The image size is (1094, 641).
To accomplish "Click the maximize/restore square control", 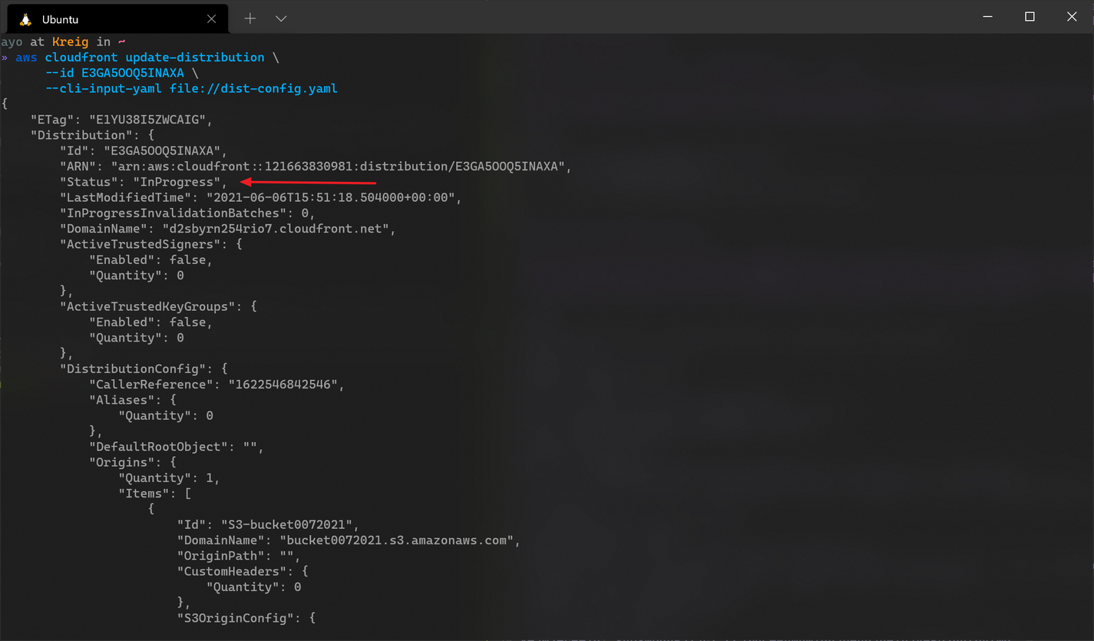I will (x=1030, y=16).
